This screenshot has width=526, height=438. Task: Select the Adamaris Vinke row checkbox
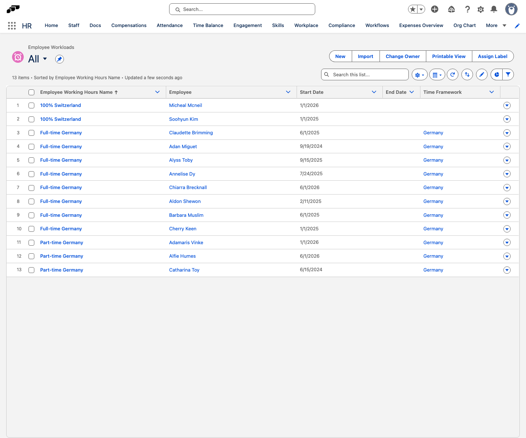[x=31, y=243]
